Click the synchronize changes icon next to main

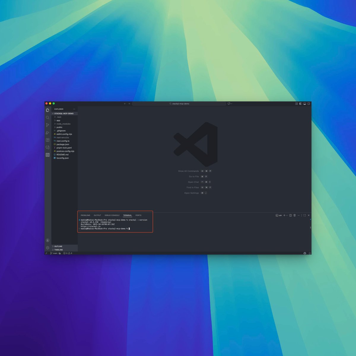(x=60, y=253)
